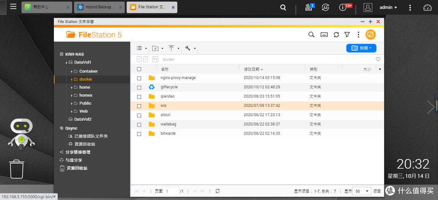Refresh File Station with toolbar refresh icon
This screenshot has width=438, height=200.
[336, 34]
